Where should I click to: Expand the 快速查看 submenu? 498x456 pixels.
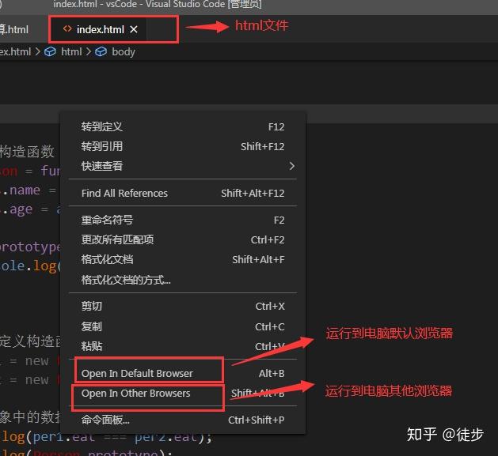click(x=183, y=166)
